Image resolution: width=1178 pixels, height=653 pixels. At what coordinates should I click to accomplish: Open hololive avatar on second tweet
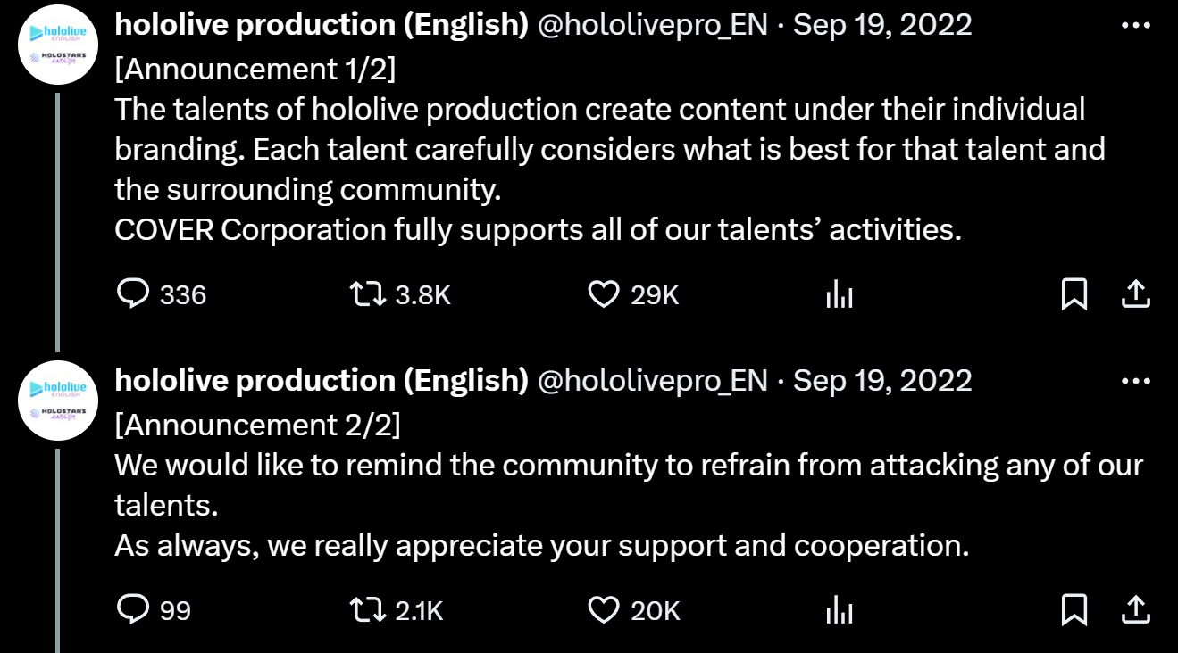point(58,400)
